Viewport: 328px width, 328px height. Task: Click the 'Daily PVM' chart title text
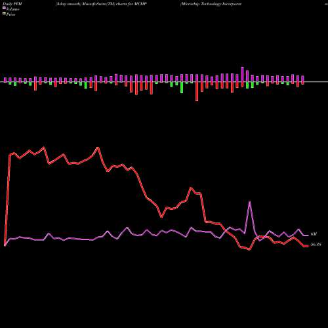point(12,4)
